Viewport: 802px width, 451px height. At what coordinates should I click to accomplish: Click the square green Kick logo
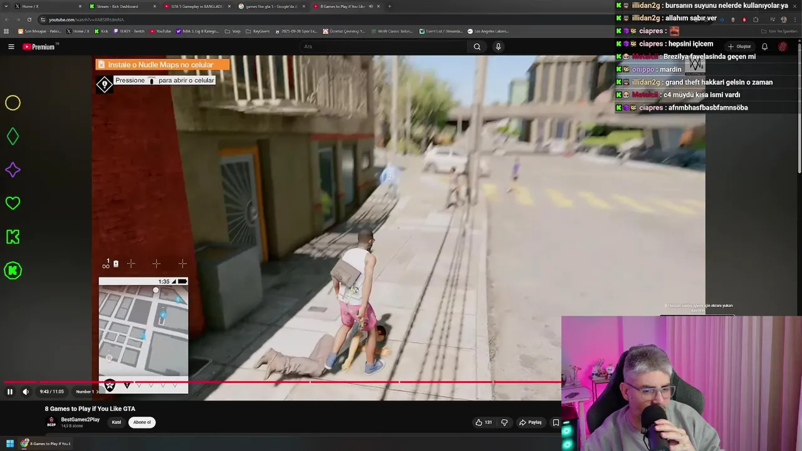coord(13,237)
